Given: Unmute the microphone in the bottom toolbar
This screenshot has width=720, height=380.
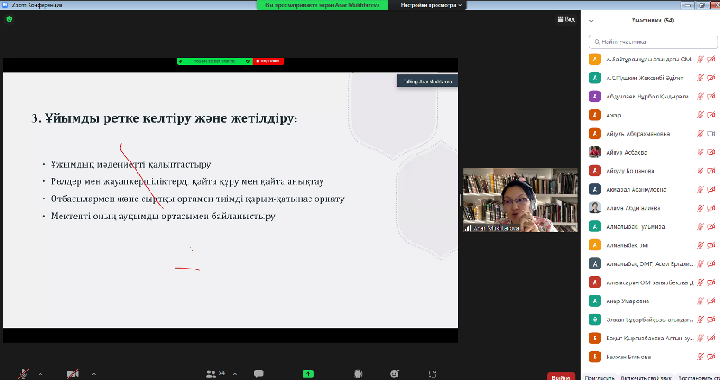Looking at the screenshot, I should (22, 373).
